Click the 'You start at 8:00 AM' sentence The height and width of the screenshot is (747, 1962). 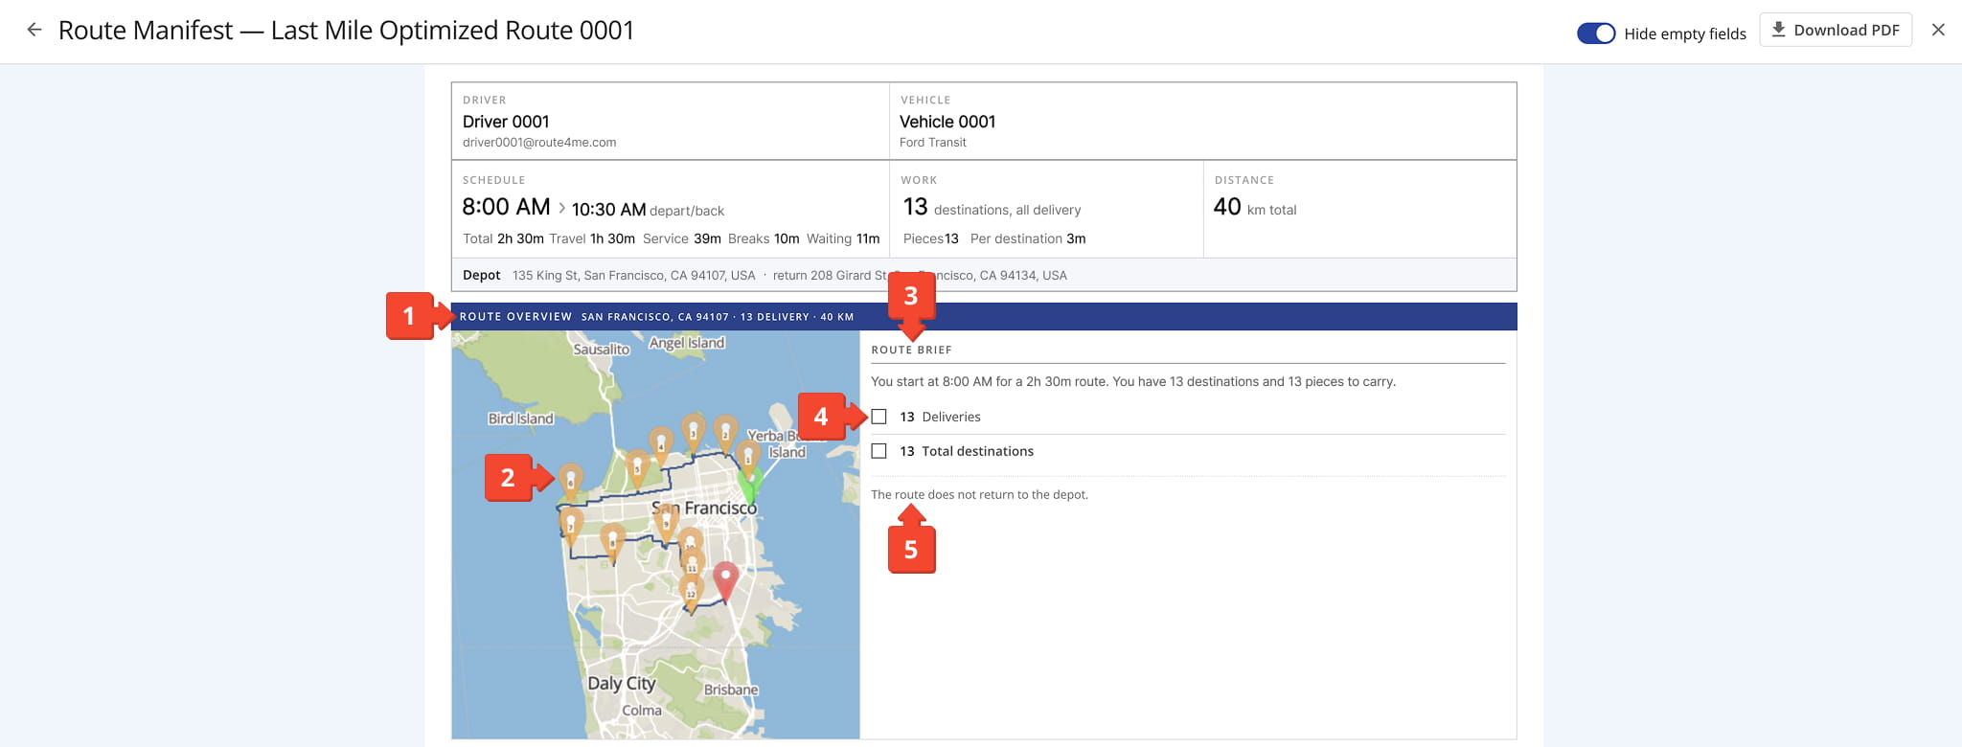click(1133, 382)
